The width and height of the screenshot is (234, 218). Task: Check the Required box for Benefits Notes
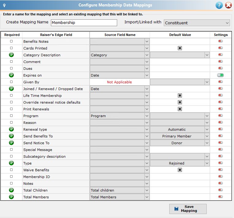point(11,41)
